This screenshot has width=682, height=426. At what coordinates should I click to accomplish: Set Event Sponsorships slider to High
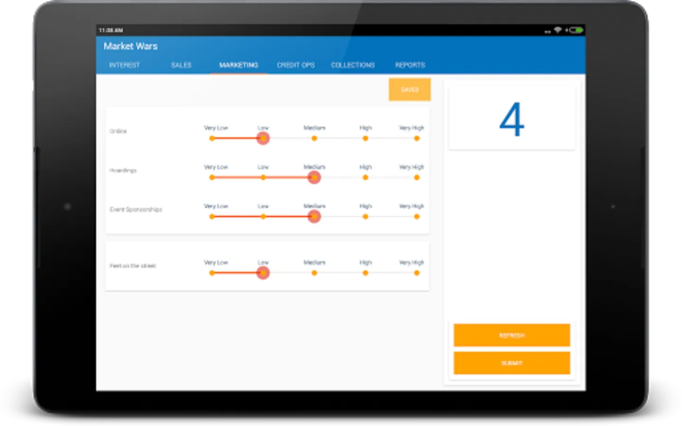point(365,216)
